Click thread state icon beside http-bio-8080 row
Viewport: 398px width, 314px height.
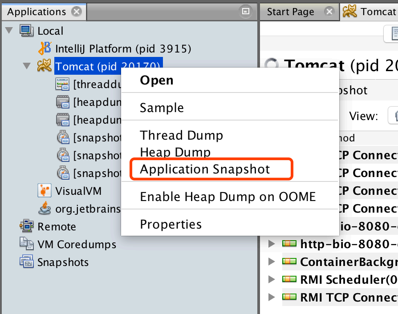[x=289, y=244]
